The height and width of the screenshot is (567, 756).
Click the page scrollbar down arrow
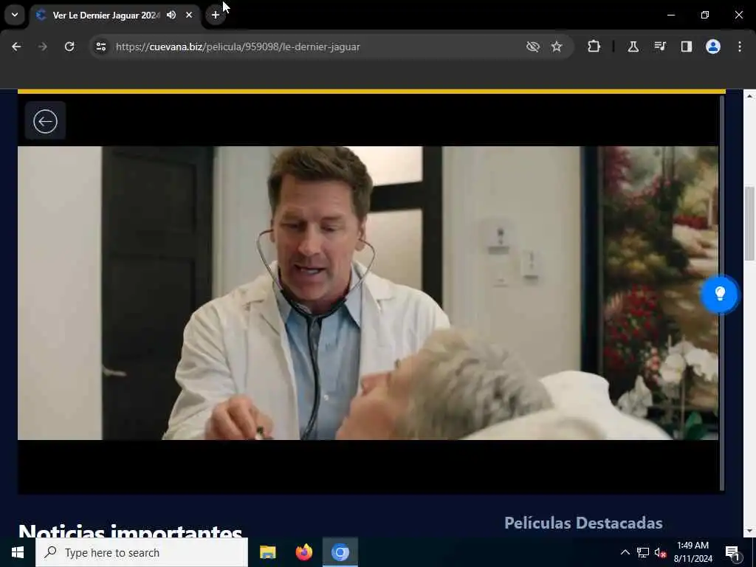(749, 531)
